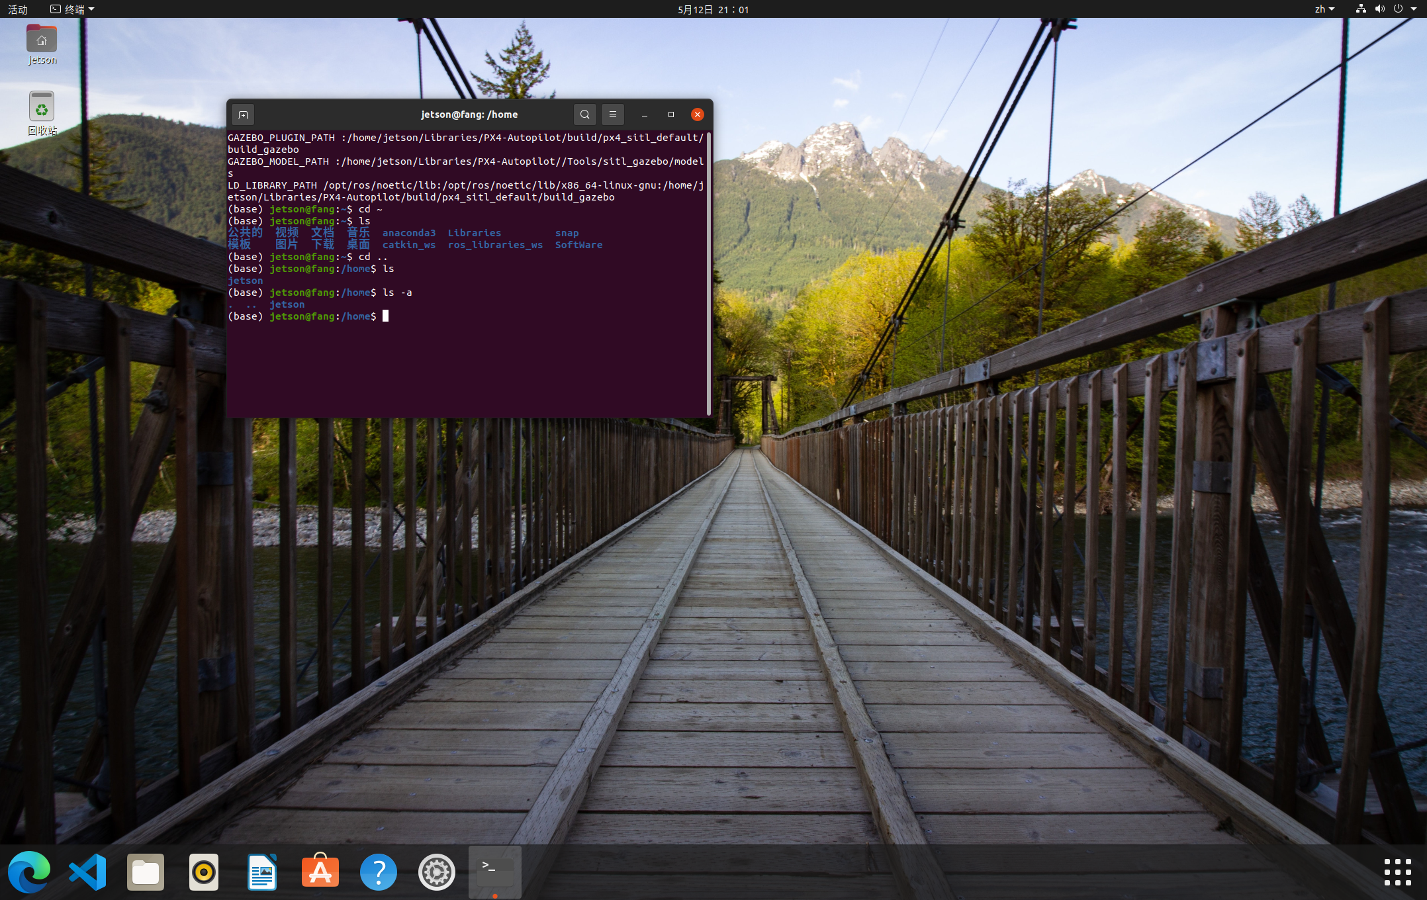1427x900 pixels.
Task: Open the 回收站 trash icon on desktop
Action: pos(42,113)
